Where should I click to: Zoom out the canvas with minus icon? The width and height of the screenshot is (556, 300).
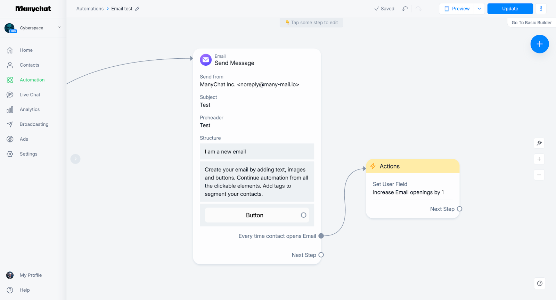click(x=539, y=175)
